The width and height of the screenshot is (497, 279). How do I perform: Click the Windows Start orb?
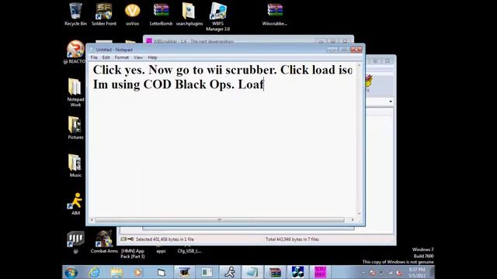click(71, 272)
